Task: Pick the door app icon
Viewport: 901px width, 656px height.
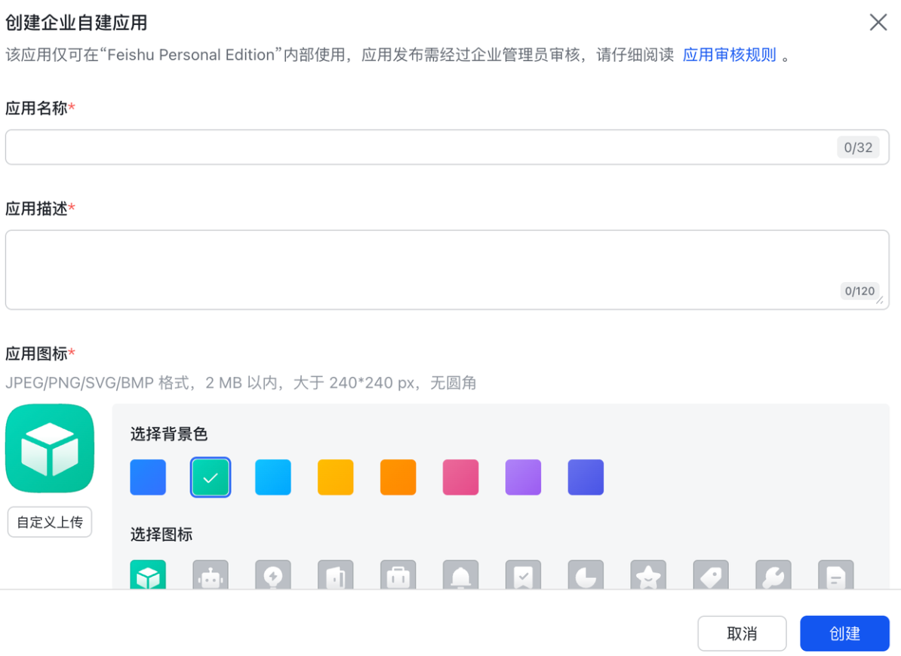Action: 336,575
